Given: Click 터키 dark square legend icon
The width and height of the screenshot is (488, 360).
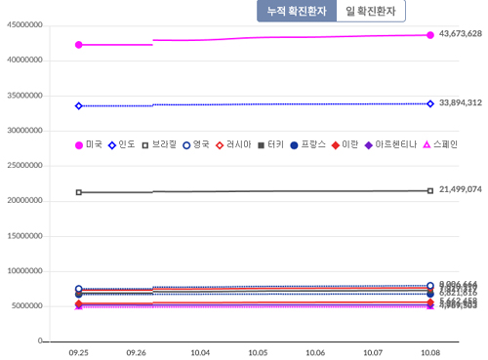Looking at the screenshot, I should [x=261, y=145].
